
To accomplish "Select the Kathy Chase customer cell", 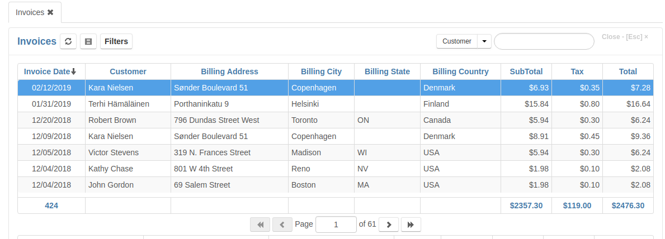I will click(128, 168).
